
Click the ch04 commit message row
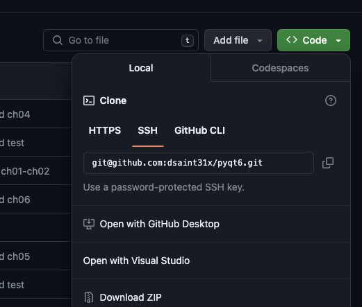tap(15, 114)
